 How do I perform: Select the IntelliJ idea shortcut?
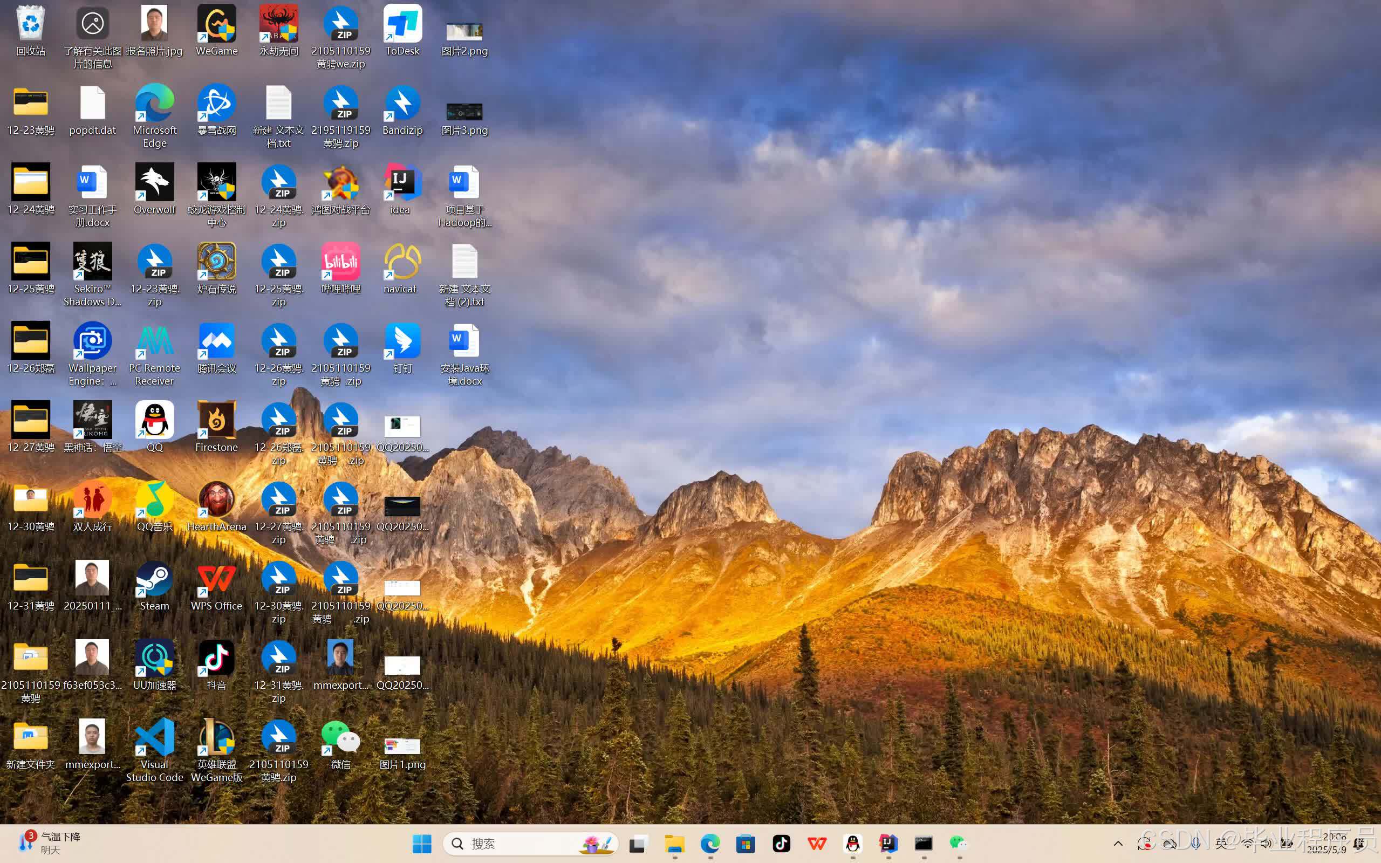pos(402,189)
